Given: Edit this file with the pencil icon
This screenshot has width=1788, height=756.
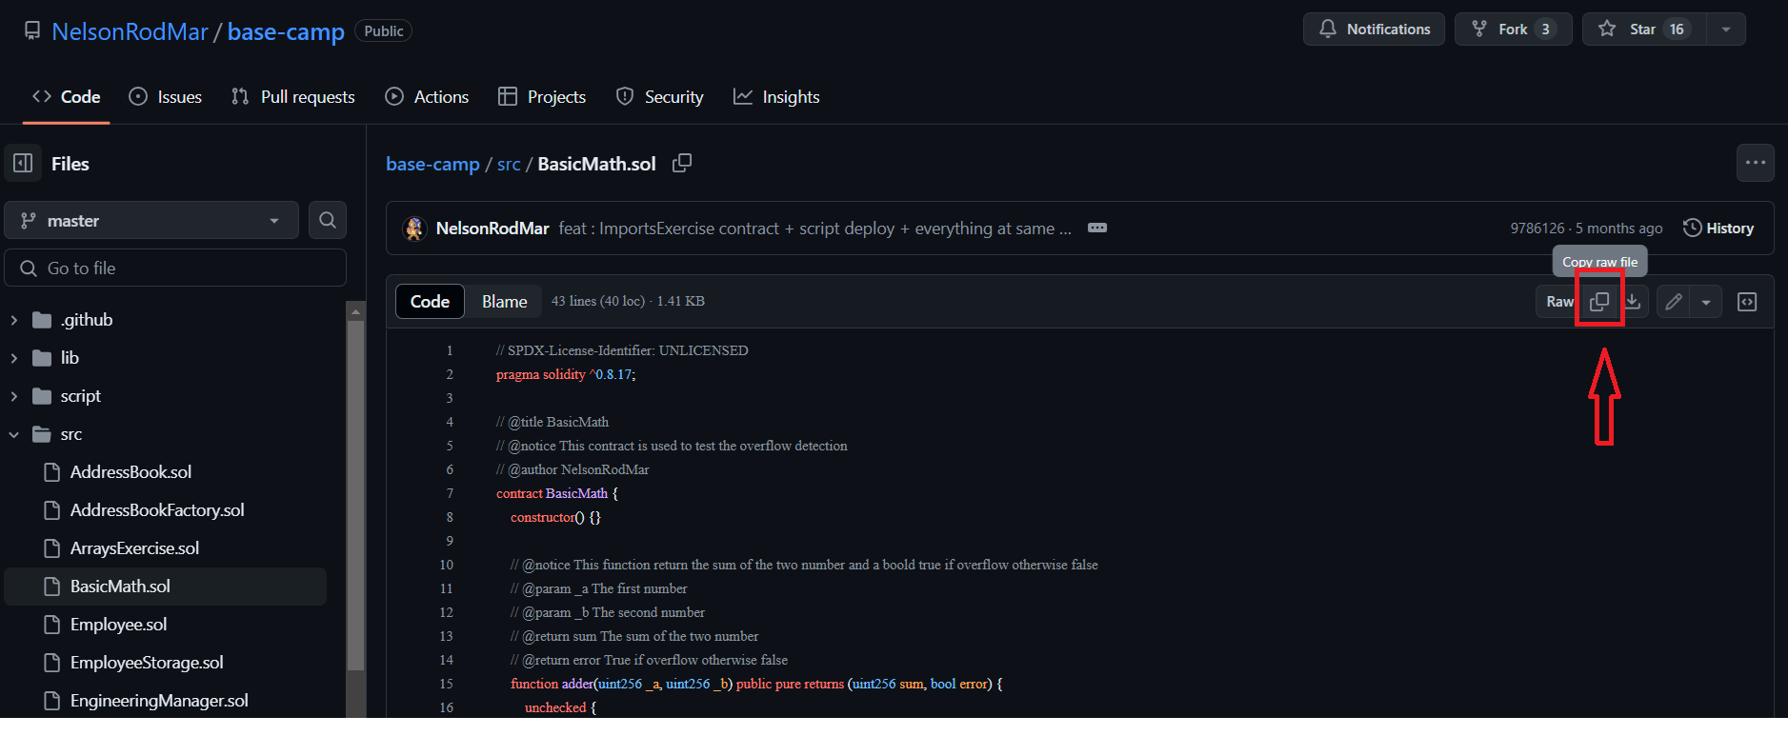Looking at the screenshot, I should [1674, 302].
